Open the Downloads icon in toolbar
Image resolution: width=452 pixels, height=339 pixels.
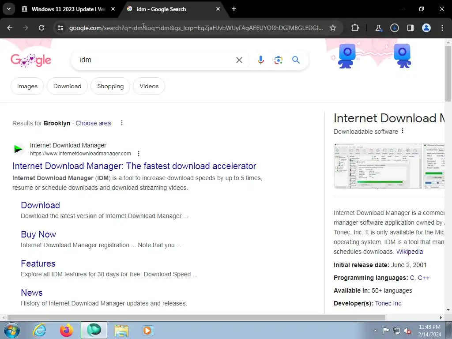coord(395,28)
